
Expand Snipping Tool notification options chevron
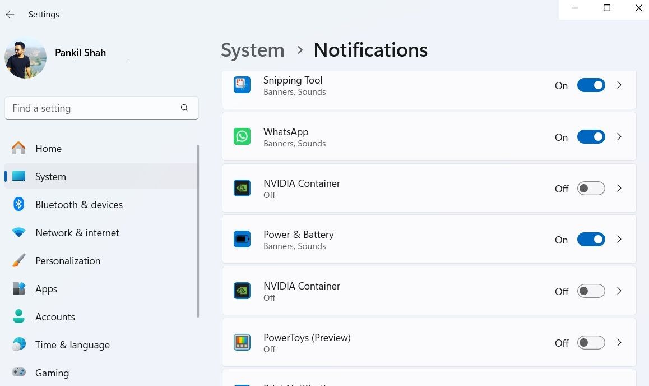tap(619, 85)
